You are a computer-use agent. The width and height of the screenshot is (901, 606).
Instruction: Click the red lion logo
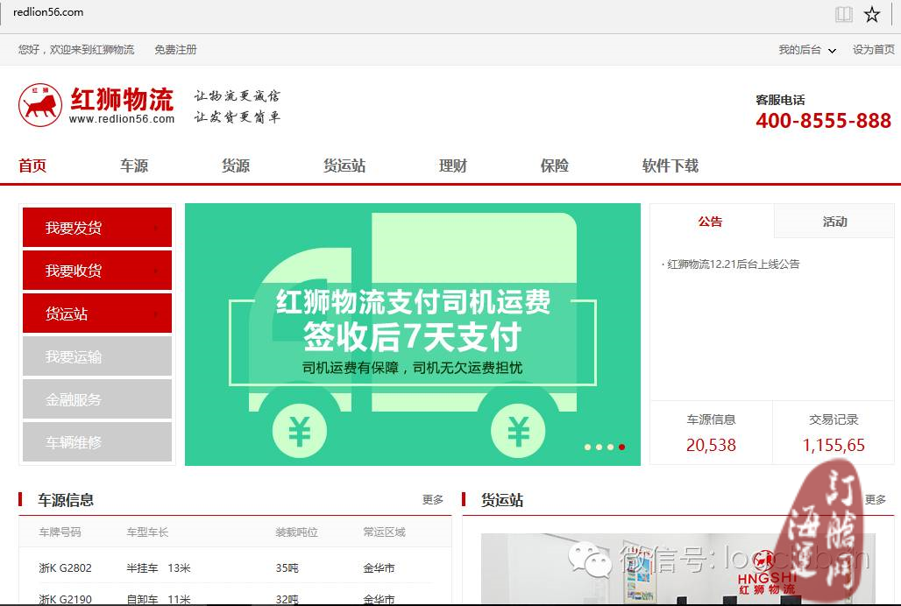click(x=40, y=105)
